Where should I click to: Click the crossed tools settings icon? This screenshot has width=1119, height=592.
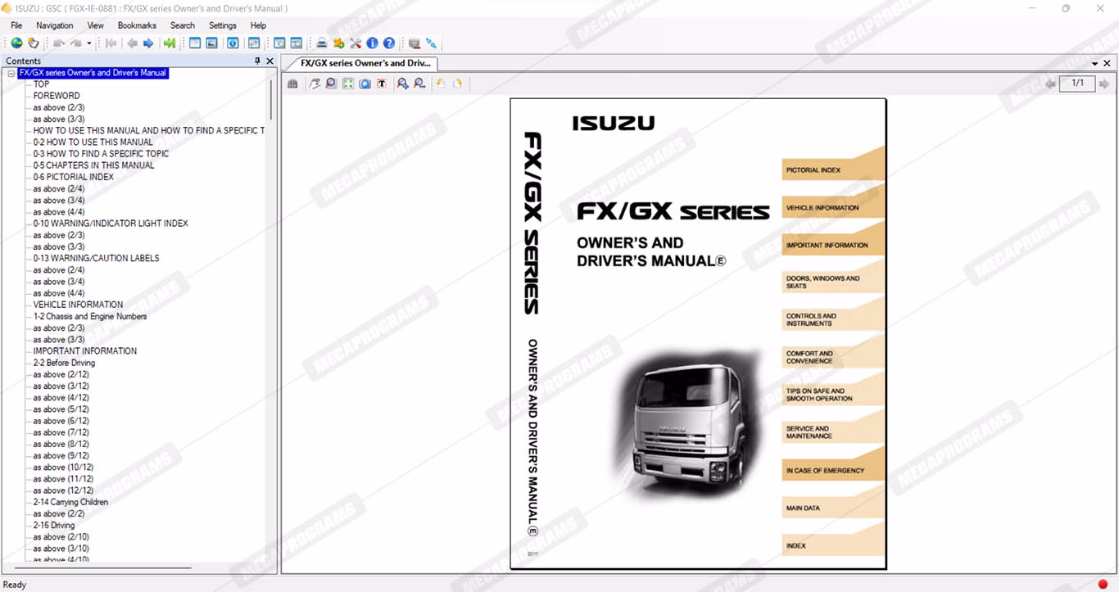coord(356,43)
